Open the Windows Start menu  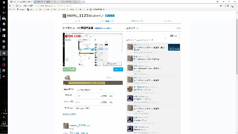click(4, 2)
